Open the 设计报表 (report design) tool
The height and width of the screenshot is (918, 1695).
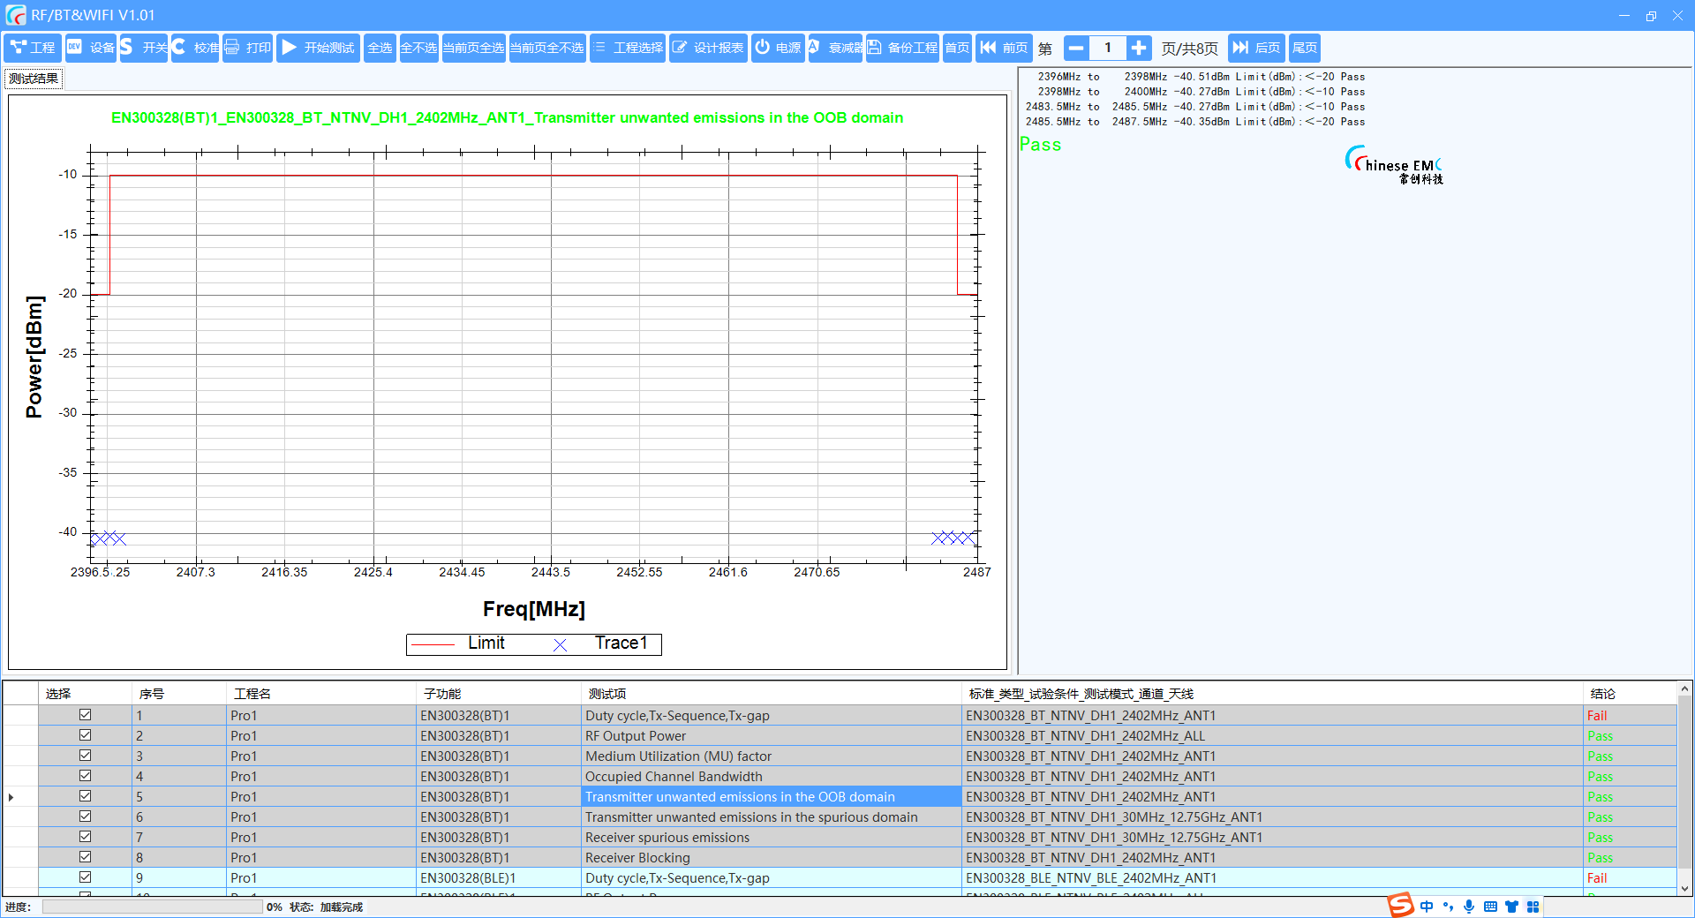pos(708,48)
